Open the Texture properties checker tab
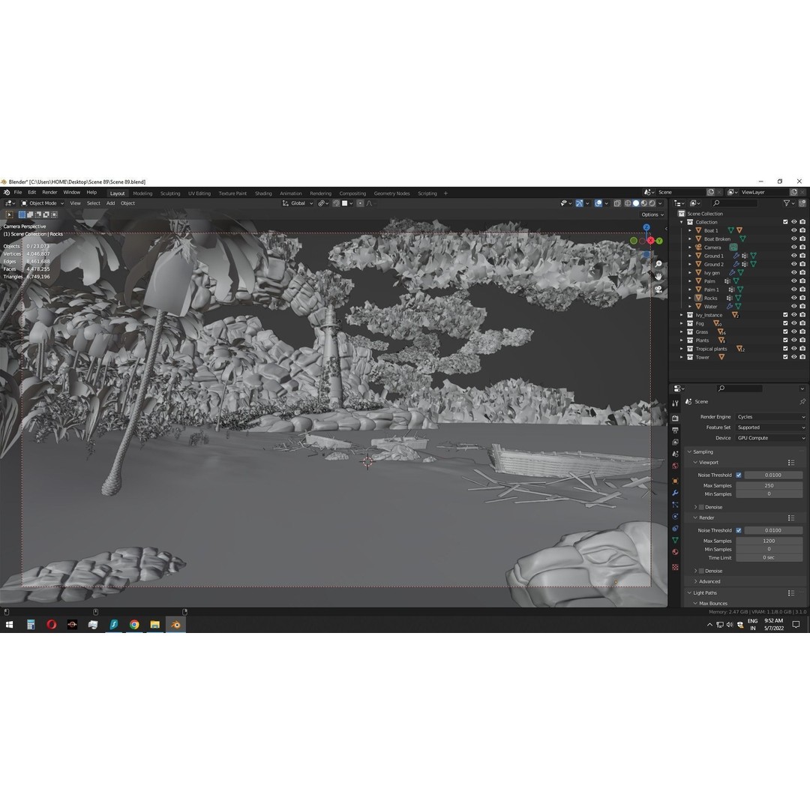The height and width of the screenshot is (810, 810). 675,567
